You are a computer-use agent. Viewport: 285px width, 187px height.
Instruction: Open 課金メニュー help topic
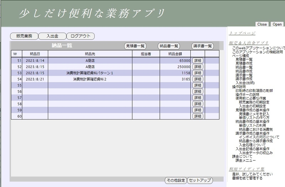(x=246, y=160)
